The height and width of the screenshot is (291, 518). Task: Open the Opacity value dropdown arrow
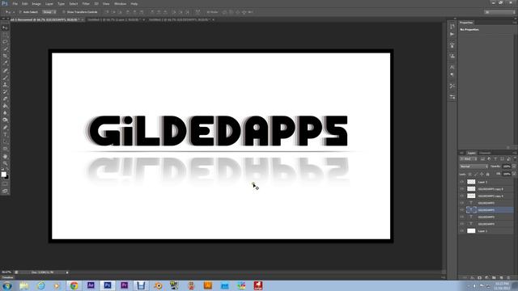tap(514, 167)
